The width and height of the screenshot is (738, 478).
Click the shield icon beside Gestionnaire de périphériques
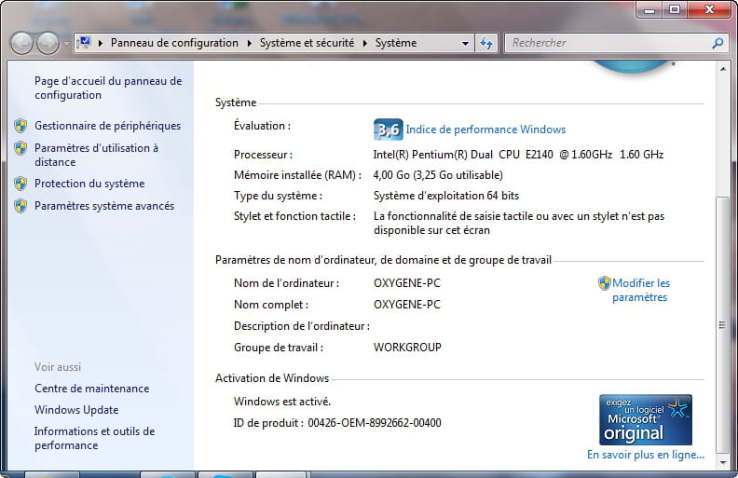coord(20,126)
